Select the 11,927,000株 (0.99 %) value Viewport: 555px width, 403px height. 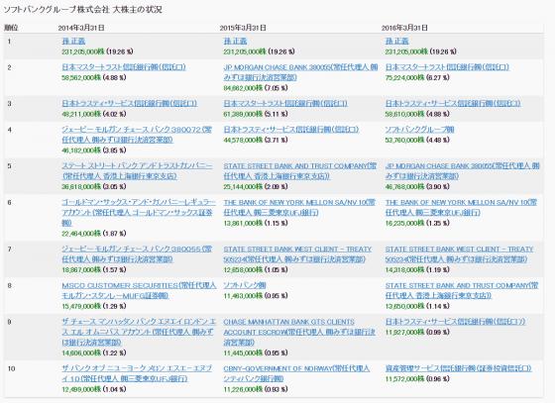pos(417,332)
